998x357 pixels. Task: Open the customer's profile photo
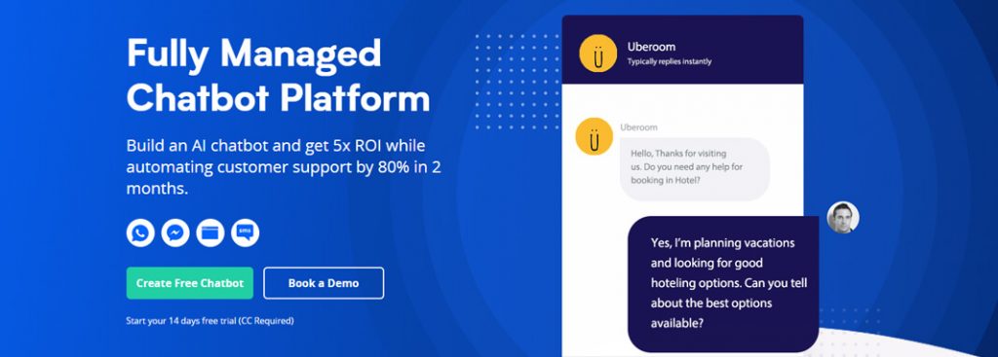(843, 217)
